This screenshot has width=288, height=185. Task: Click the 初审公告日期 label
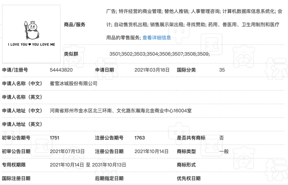pyautogui.click(x=16, y=151)
